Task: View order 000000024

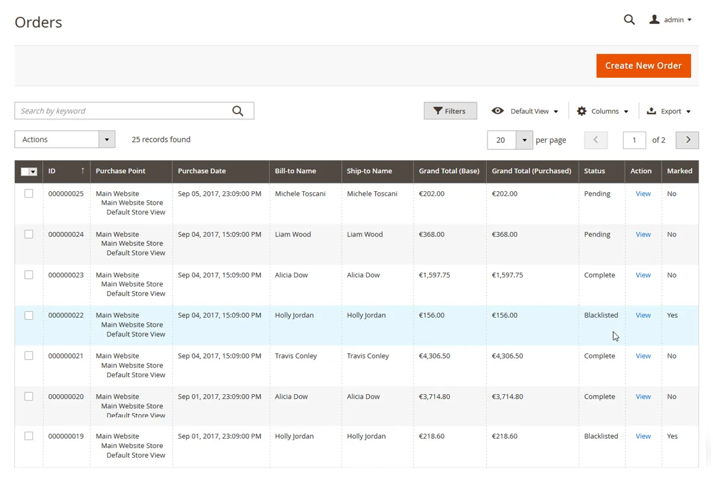Action: [x=643, y=234]
